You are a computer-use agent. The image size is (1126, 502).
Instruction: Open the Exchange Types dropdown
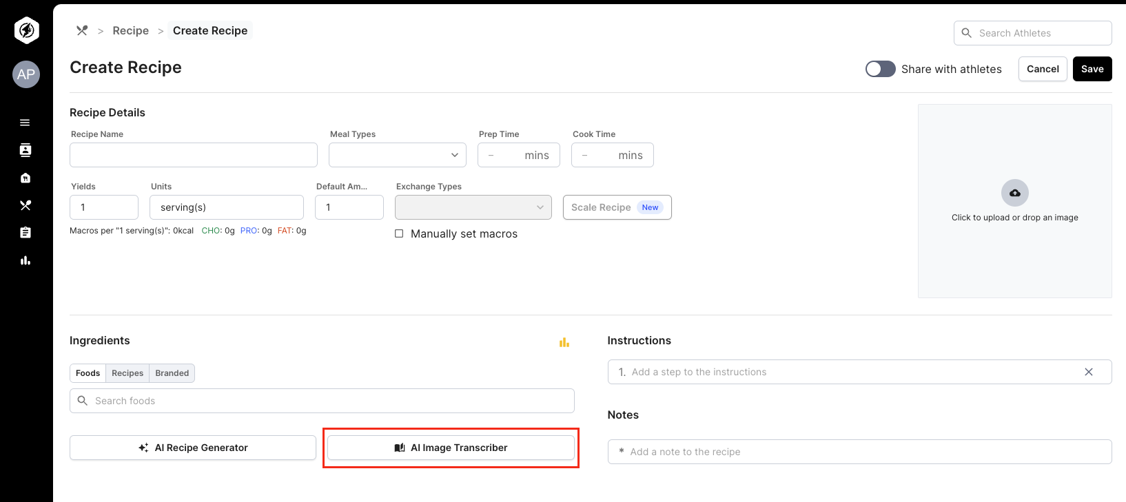(x=473, y=207)
